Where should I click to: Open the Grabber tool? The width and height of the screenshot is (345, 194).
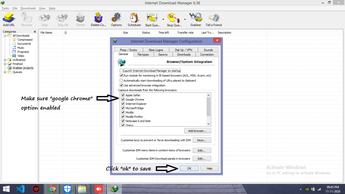coord(196,19)
